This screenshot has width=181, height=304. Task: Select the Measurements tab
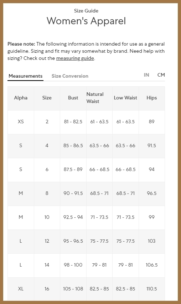[x=26, y=76]
